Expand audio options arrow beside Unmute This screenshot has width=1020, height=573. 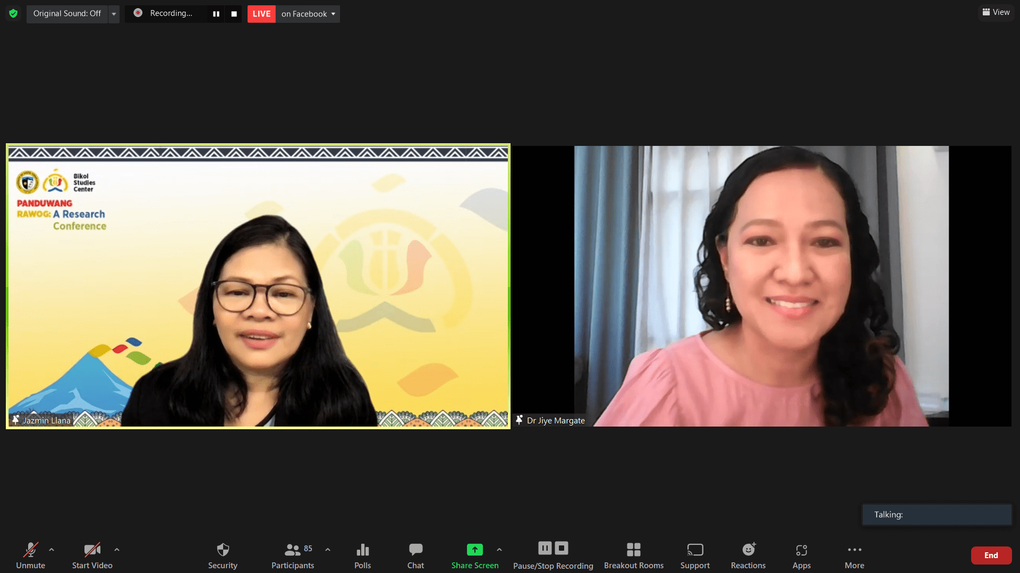[52, 550]
